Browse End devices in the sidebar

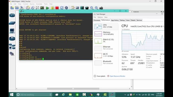coord(12,31)
